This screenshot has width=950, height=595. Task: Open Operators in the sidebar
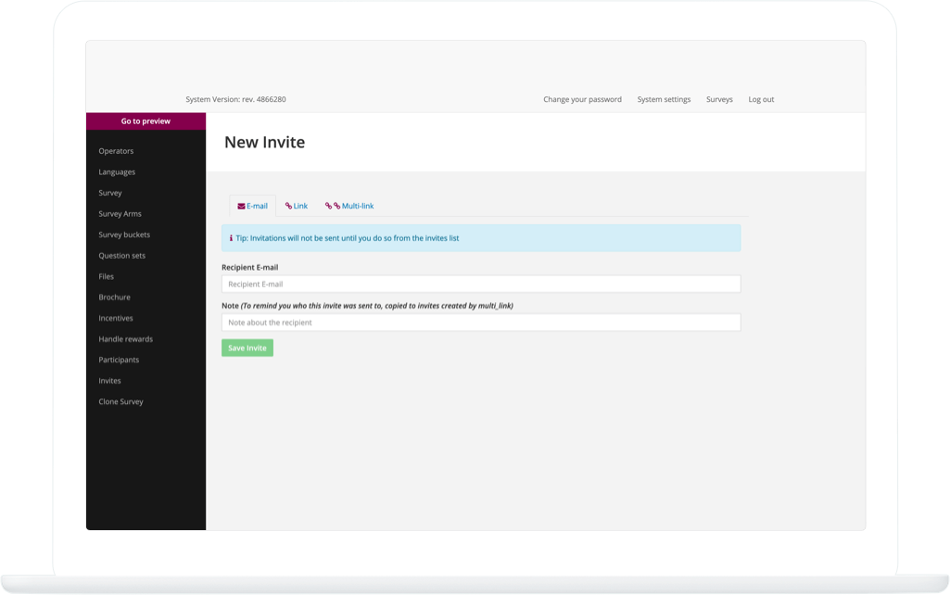click(x=117, y=151)
